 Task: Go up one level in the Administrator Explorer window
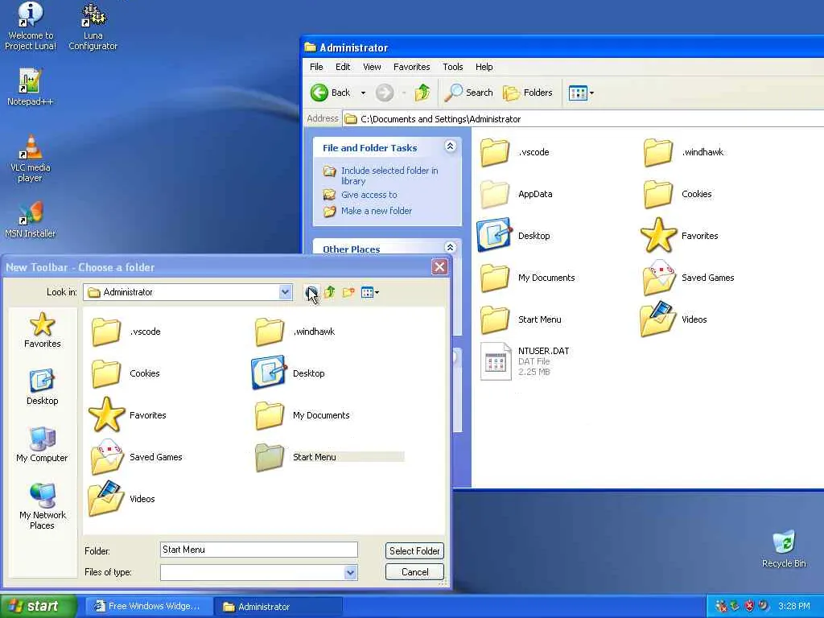(x=422, y=93)
